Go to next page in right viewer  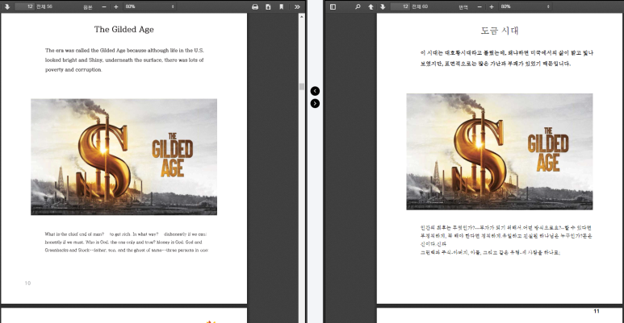383,6
